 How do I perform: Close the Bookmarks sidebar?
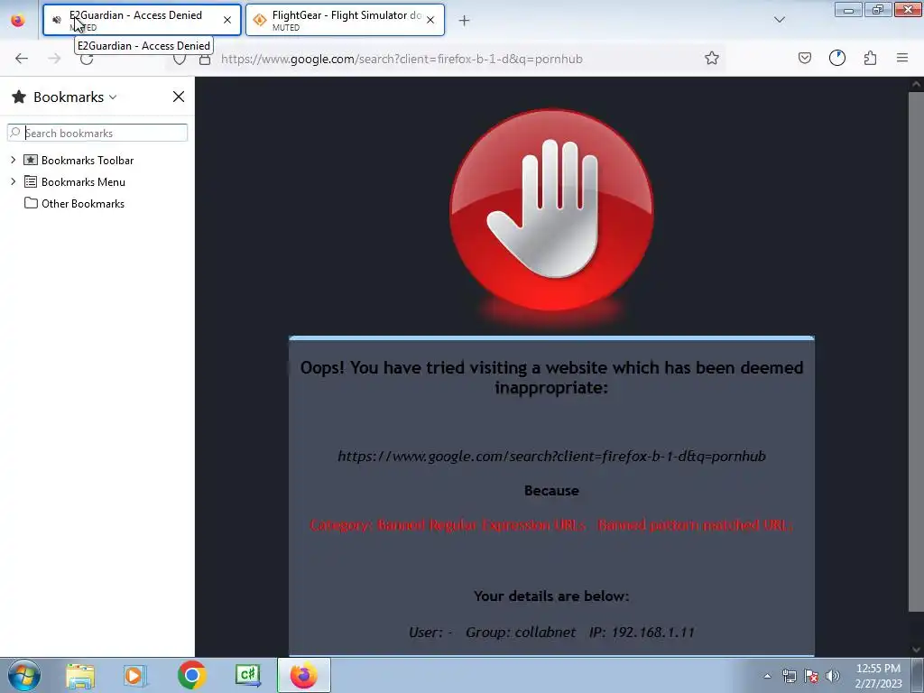(x=179, y=97)
